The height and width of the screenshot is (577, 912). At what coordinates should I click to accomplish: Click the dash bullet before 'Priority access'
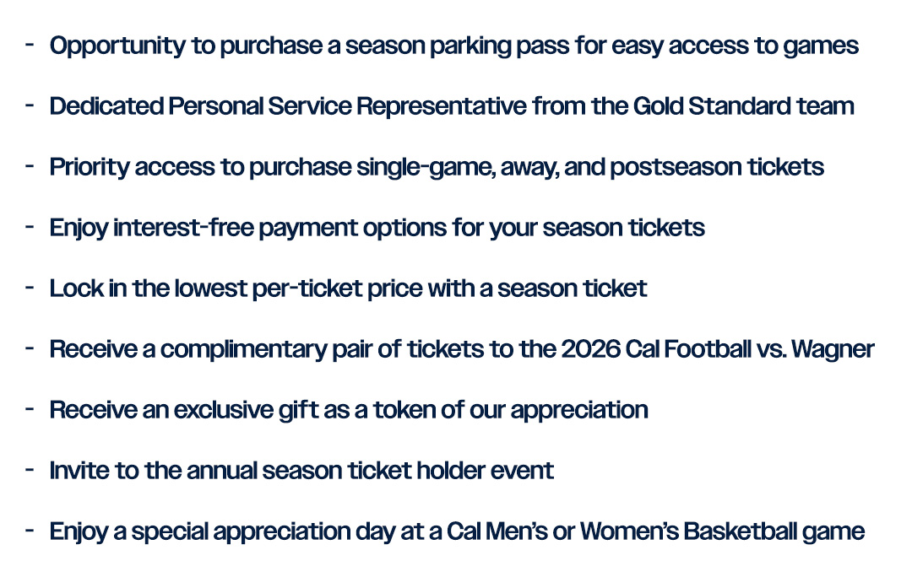(x=30, y=167)
